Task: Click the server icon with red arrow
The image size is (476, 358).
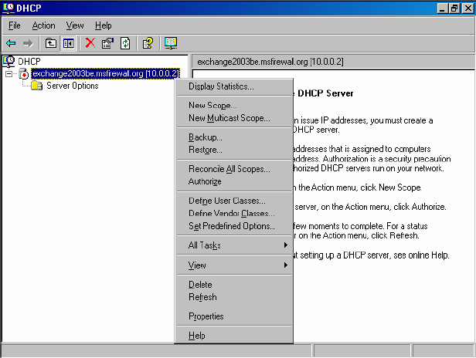Action: point(23,73)
